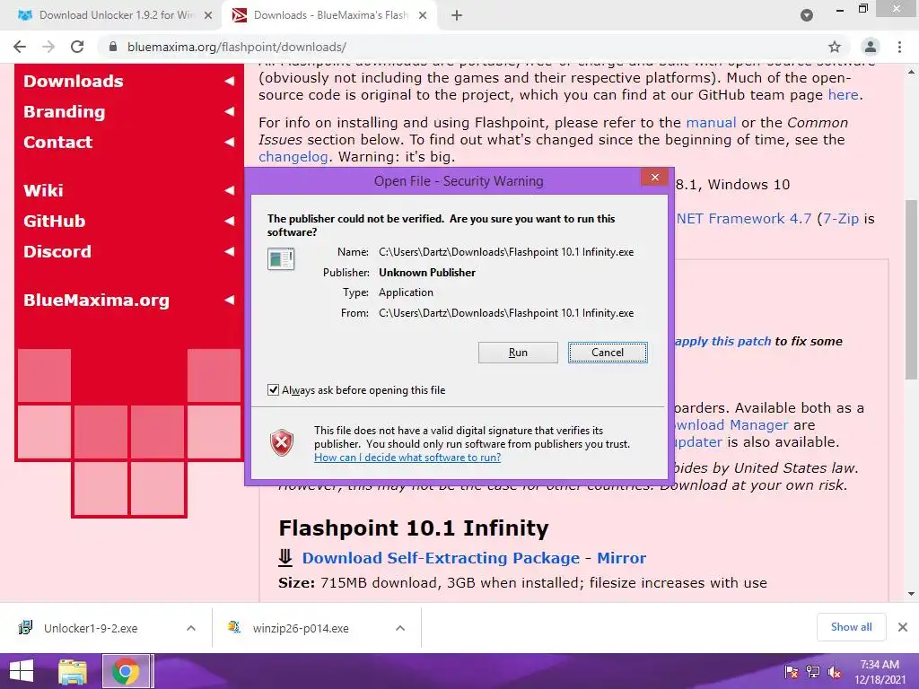
Task: Open the 'manual' link
Action: (x=711, y=122)
